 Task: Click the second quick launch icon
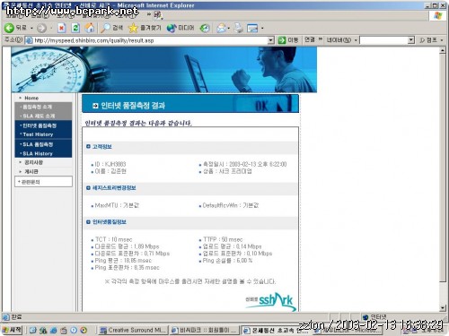(43, 330)
